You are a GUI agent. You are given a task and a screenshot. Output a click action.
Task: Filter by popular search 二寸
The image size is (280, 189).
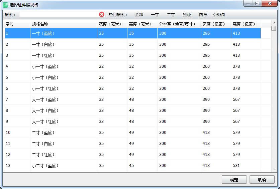[x=171, y=15]
